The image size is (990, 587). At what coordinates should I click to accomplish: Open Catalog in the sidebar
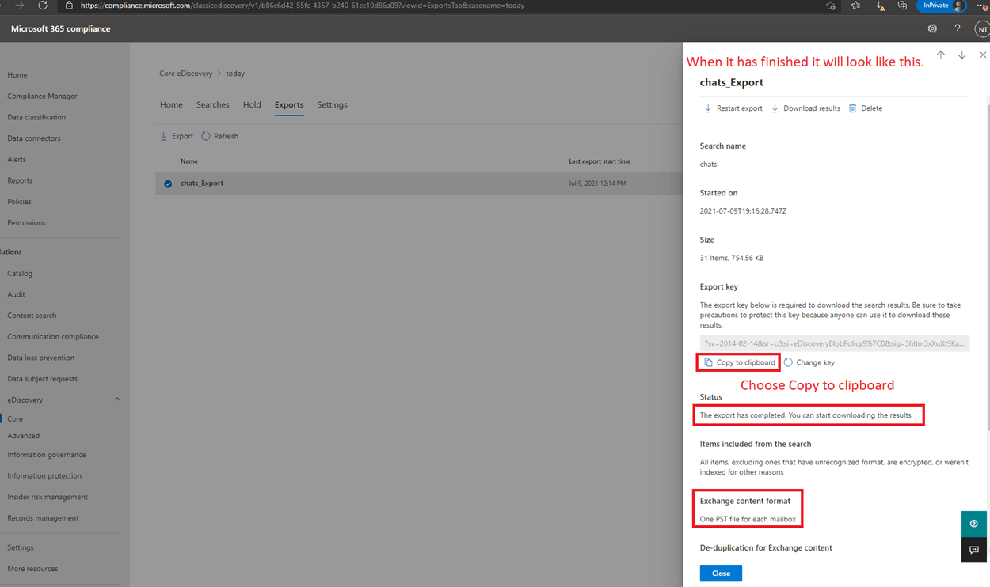(20, 274)
